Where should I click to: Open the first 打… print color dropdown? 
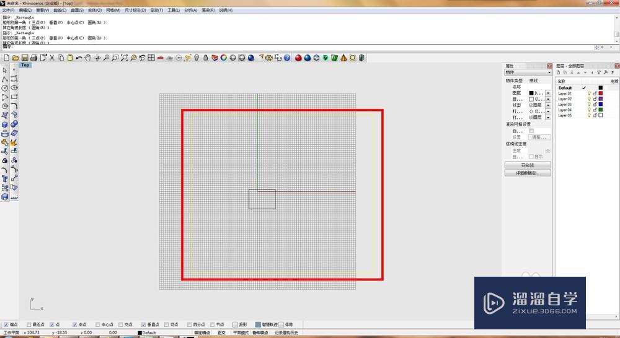548,111
